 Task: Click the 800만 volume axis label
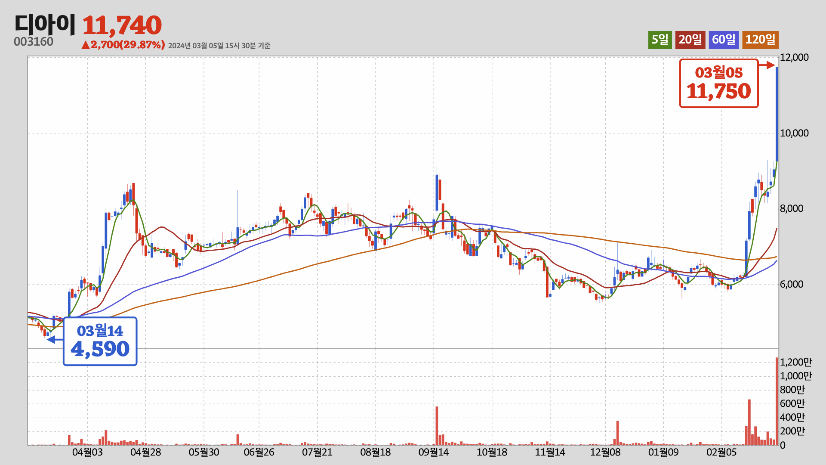(792, 390)
